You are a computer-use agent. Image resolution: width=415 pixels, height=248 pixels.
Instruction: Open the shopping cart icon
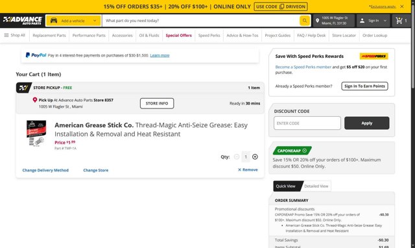point(399,20)
